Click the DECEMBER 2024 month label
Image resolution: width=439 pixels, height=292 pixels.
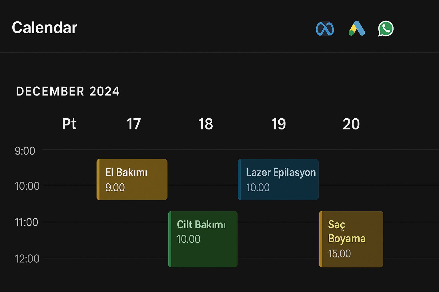point(68,92)
